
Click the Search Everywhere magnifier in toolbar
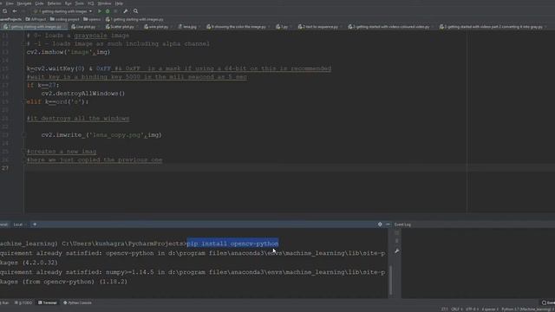coord(135,11)
